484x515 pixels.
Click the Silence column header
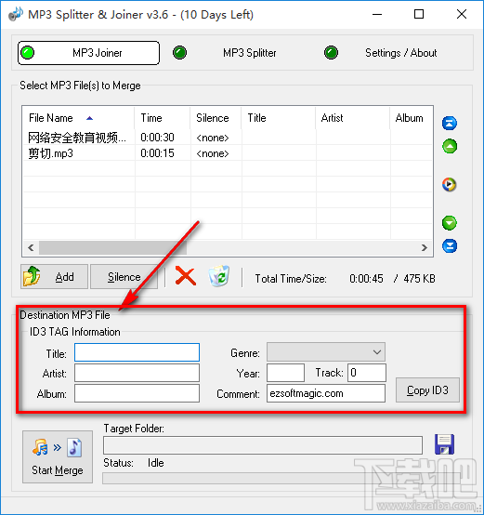click(x=216, y=118)
